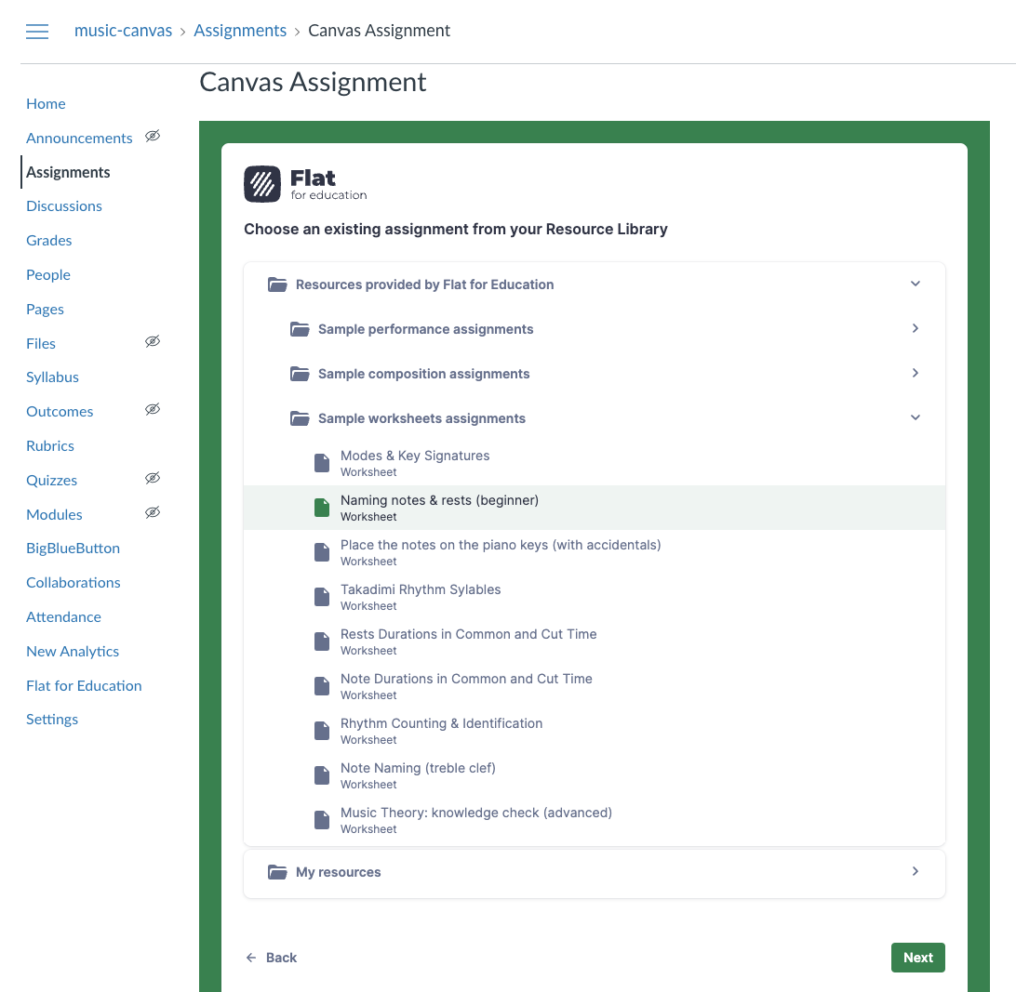Toggle visibility eye icon next to Modules

(153, 512)
